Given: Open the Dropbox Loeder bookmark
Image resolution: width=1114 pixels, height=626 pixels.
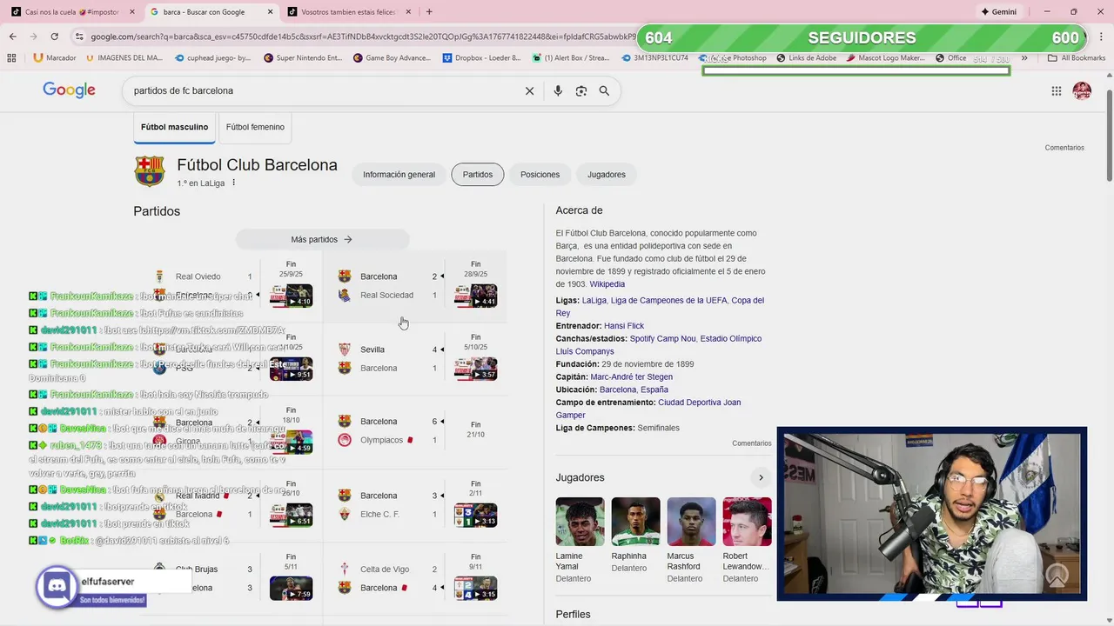Looking at the screenshot, I should (481, 58).
